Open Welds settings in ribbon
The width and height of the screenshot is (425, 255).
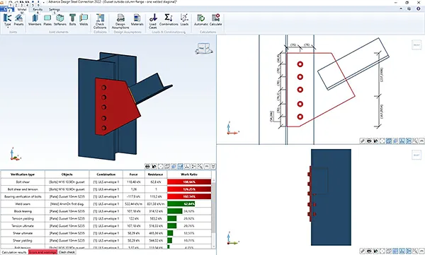(84, 20)
